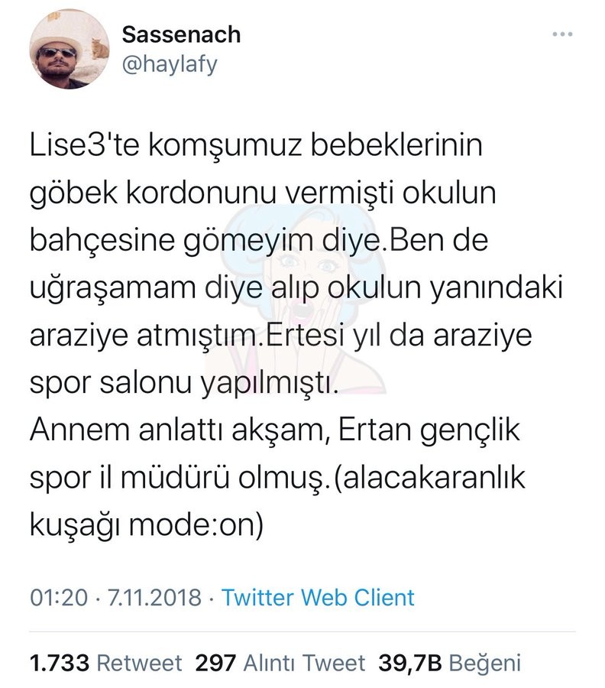This screenshot has height=688, width=605.
Task: Click the tweet line starting "Lise3'te komşumuz"
Action: tap(260, 146)
